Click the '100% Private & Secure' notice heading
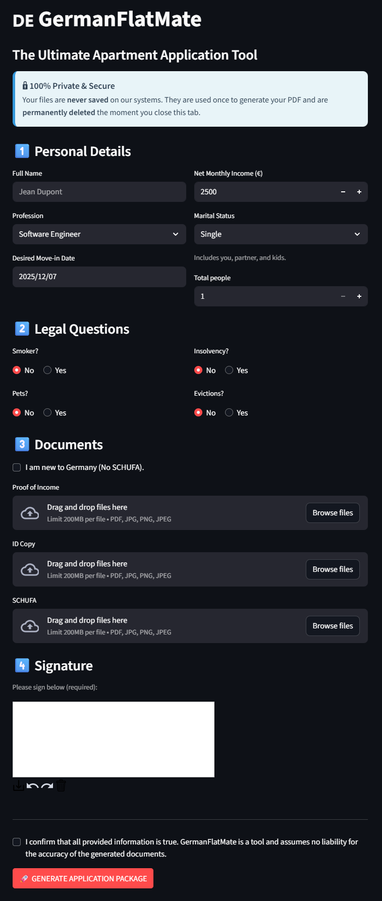Screen dimensions: 382x901 tap(69, 86)
